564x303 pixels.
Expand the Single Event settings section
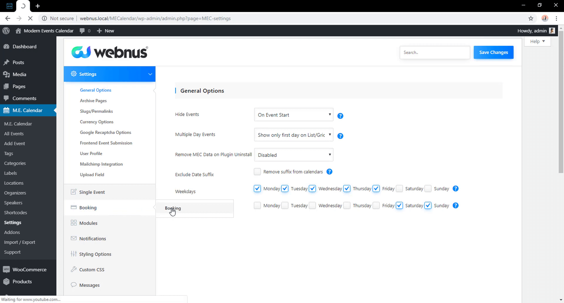[x=110, y=192]
